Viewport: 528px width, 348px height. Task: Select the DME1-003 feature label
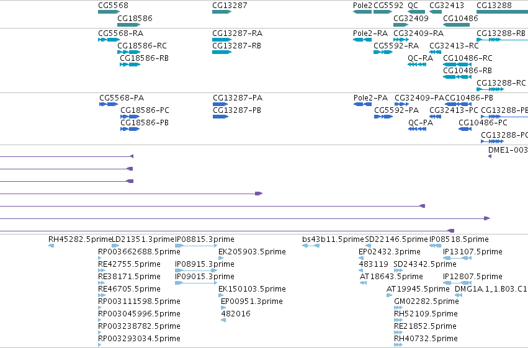pyautogui.click(x=508, y=151)
